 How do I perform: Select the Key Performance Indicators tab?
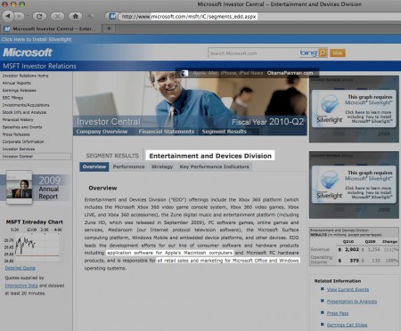coord(214,166)
